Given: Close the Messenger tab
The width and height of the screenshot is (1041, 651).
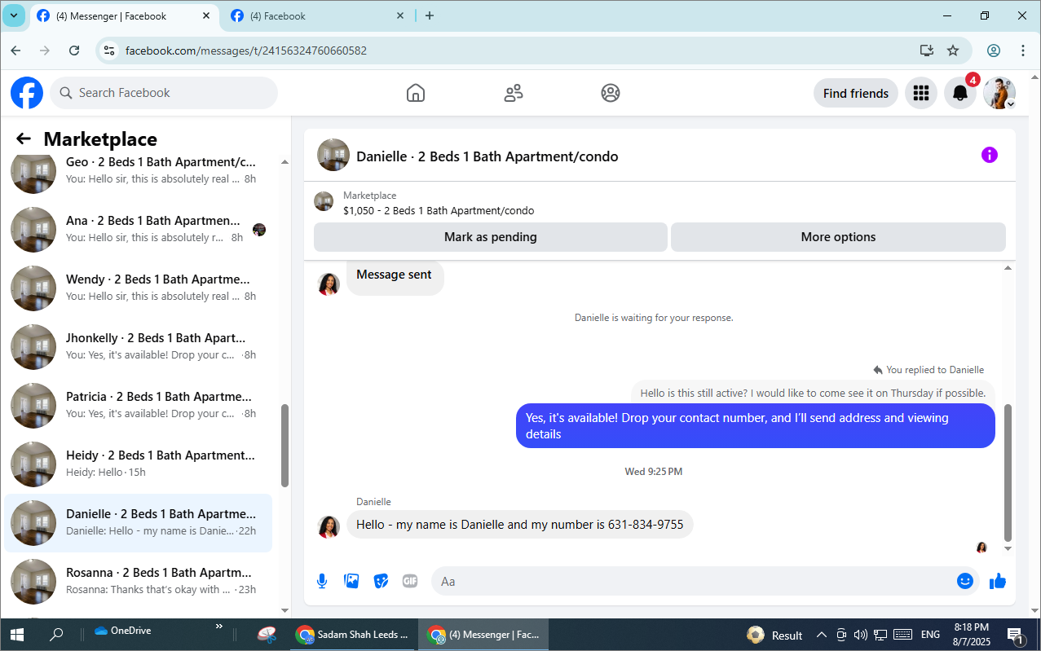Looking at the screenshot, I should pyautogui.click(x=206, y=15).
